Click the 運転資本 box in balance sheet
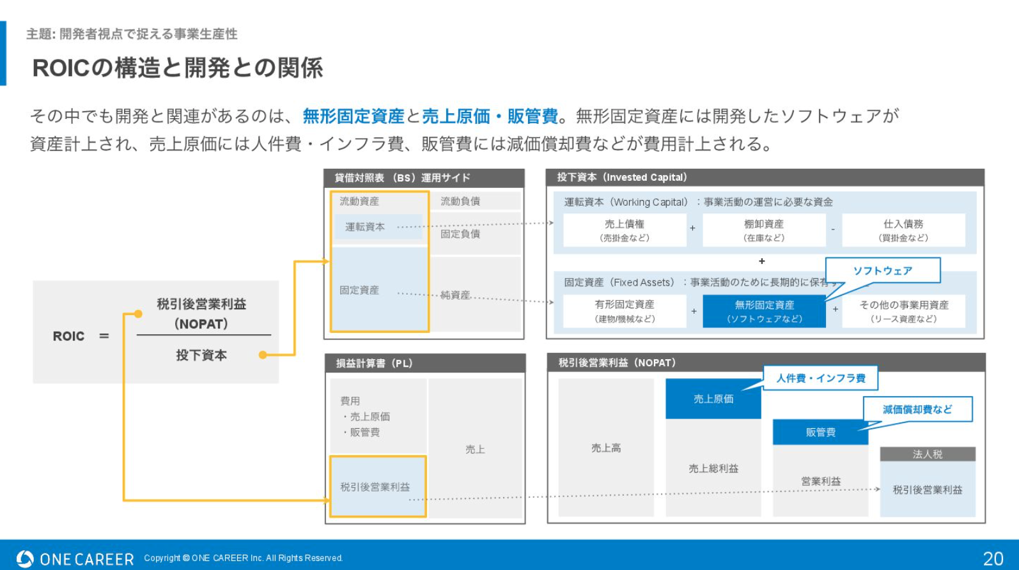This screenshot has height=570, width=1019. click(378, 227)
